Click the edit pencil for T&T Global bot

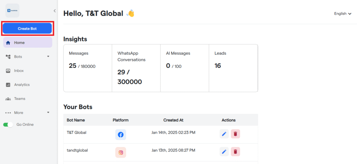224,134
